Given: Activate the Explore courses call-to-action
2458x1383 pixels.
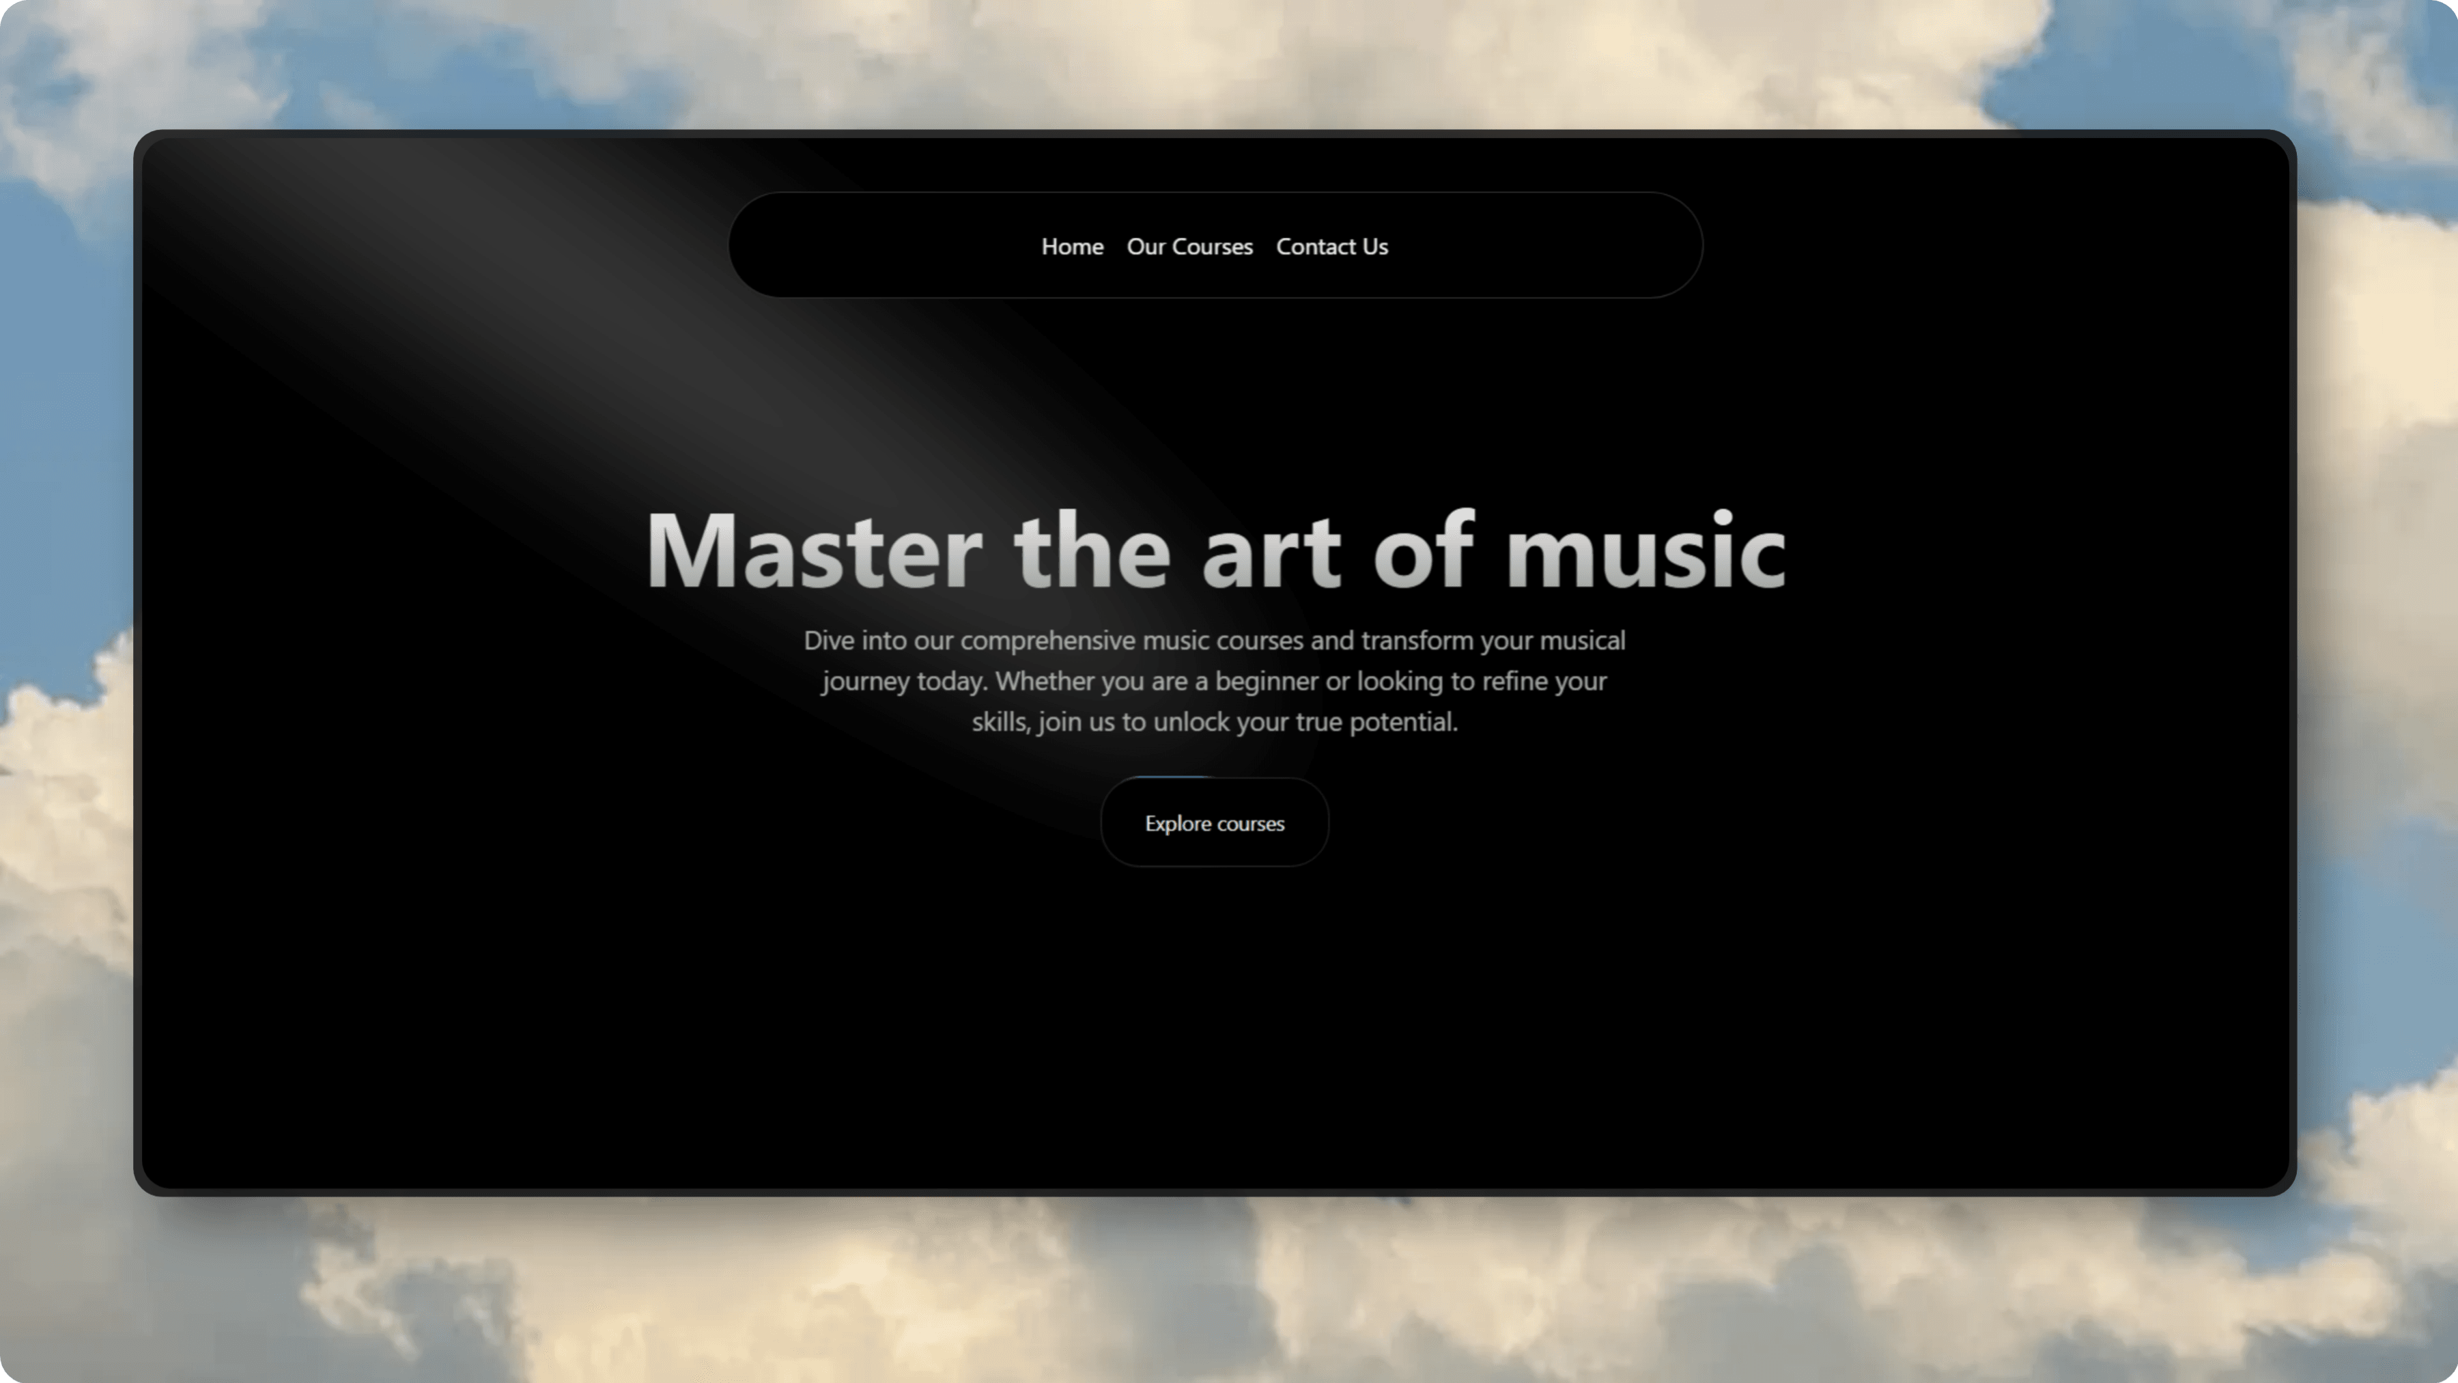Looking at the screenshot, I should click(1214, 823).
